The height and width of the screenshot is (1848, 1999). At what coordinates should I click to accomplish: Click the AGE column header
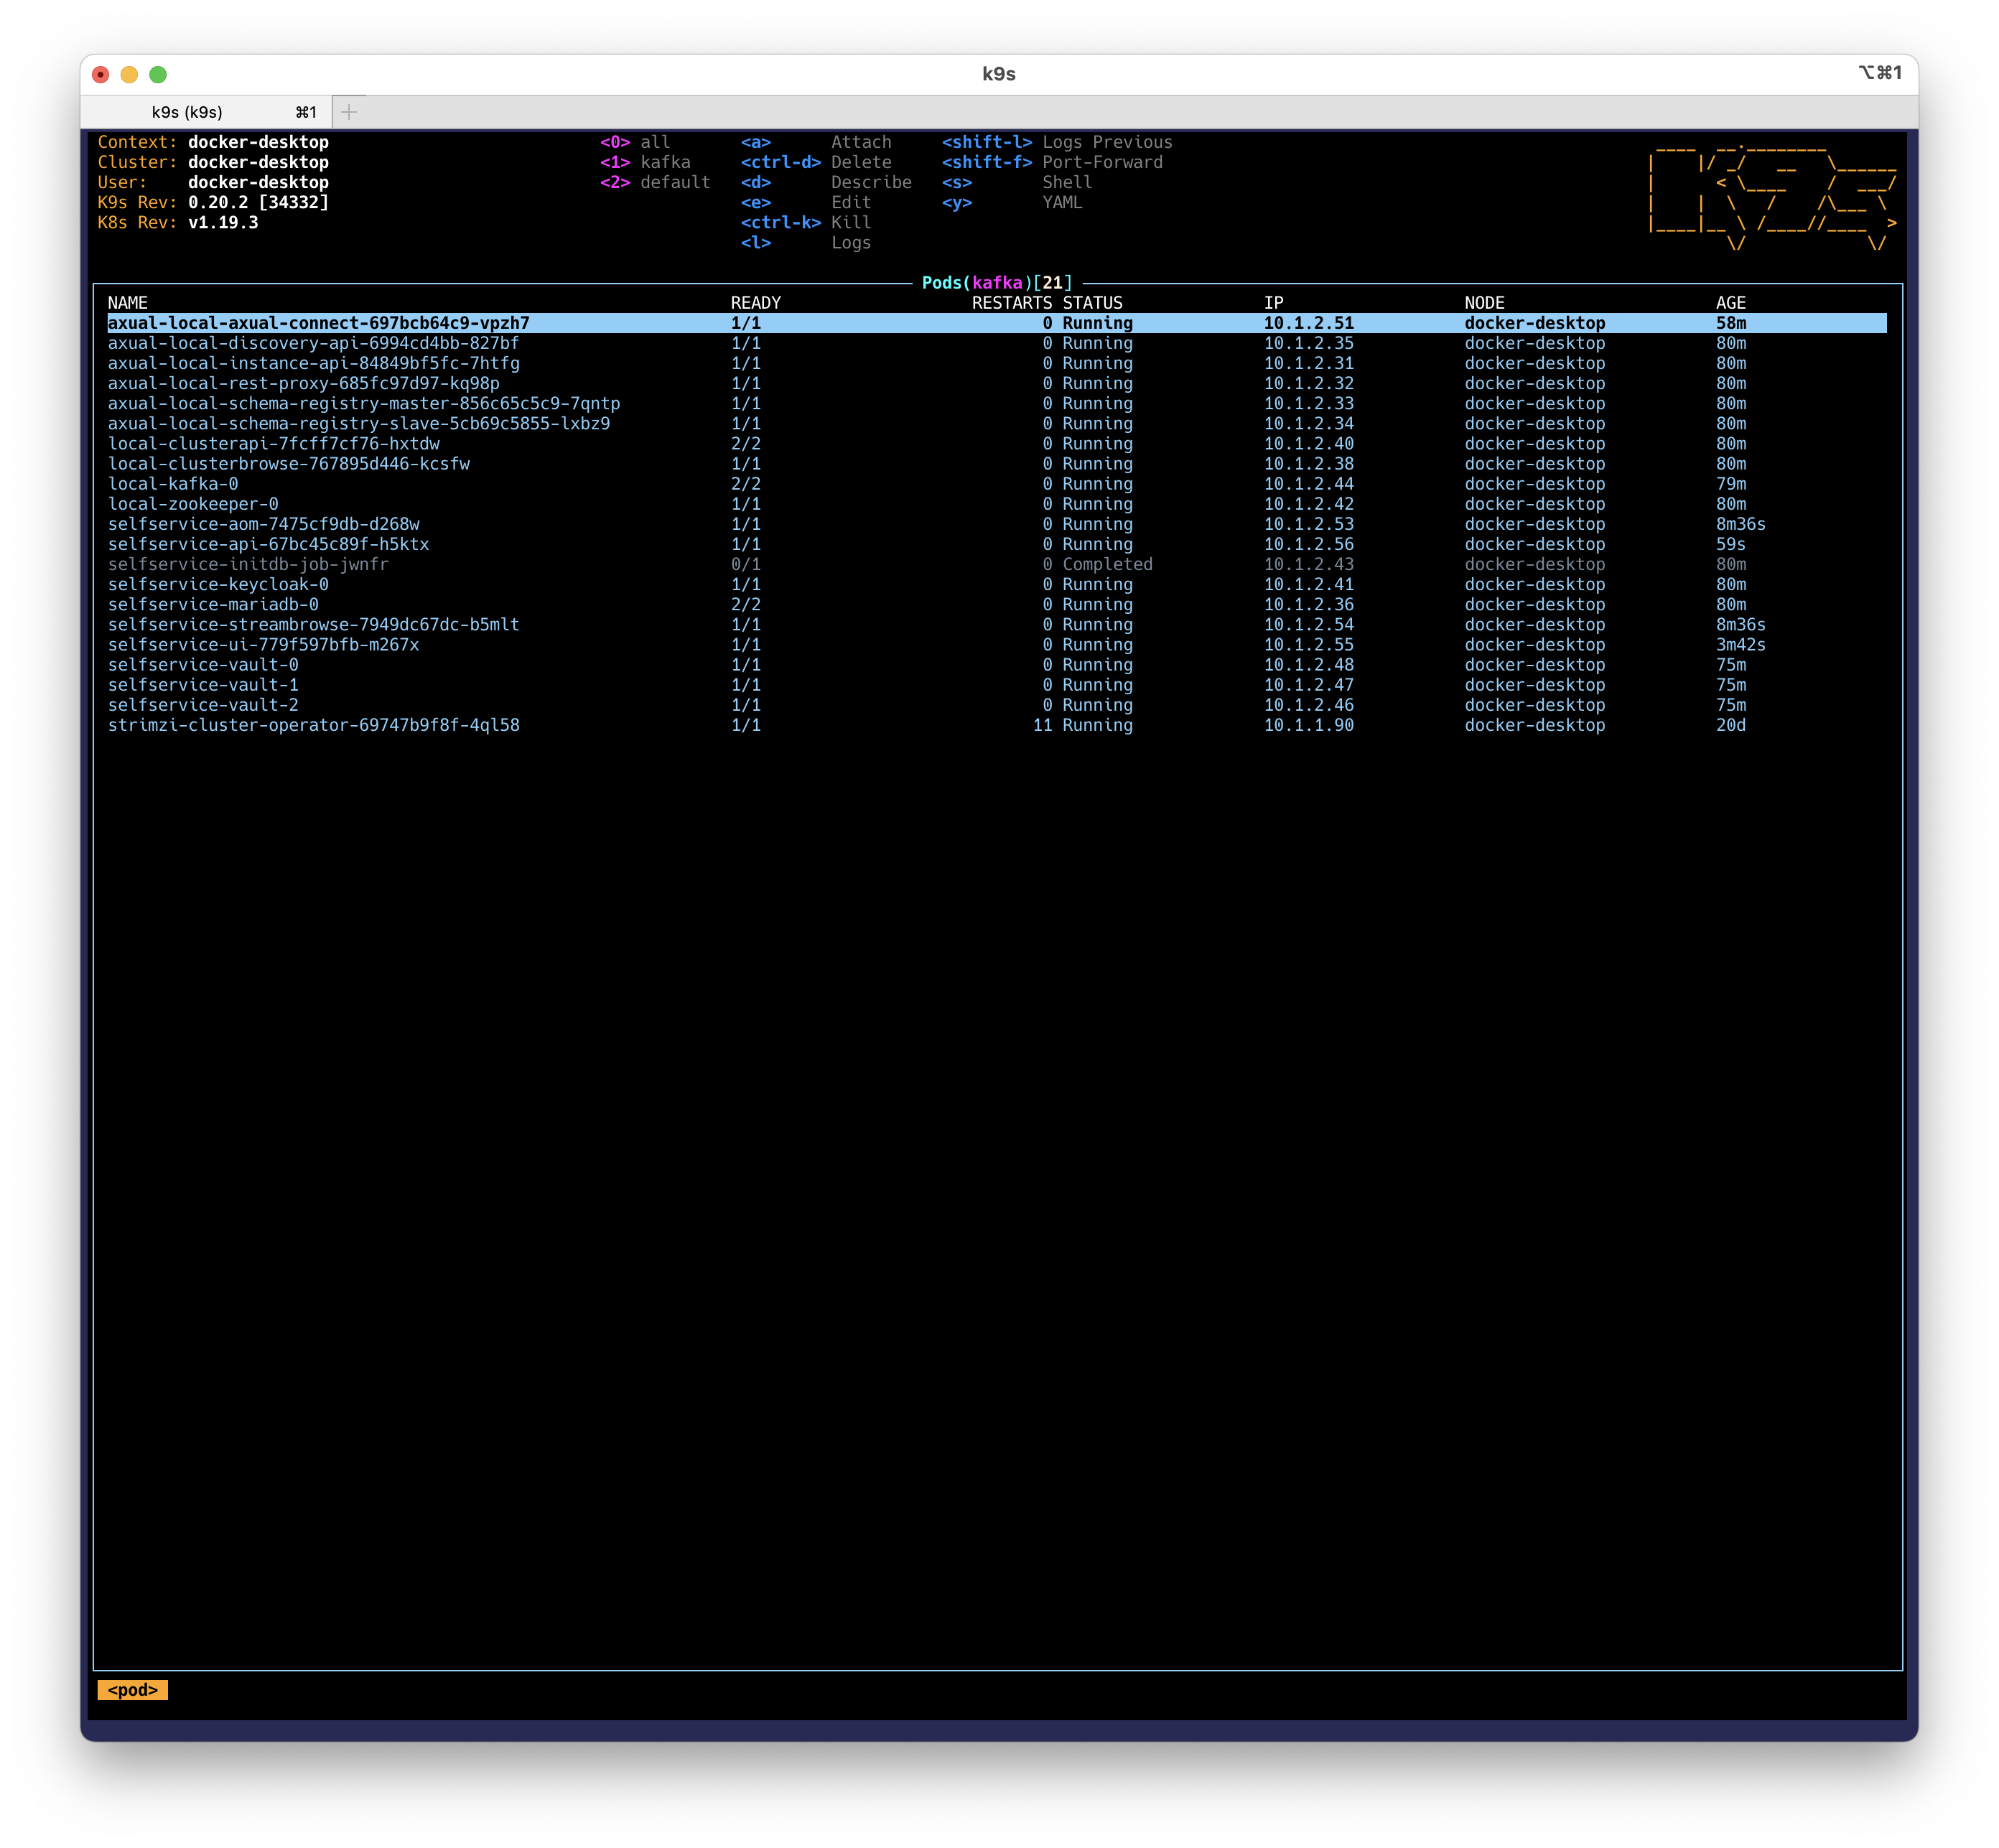1731,303
